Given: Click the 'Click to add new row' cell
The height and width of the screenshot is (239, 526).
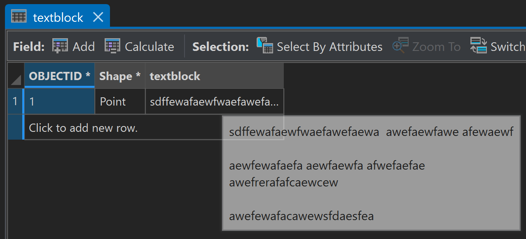Looking at the screenshot, I should [x=83, y=128].
